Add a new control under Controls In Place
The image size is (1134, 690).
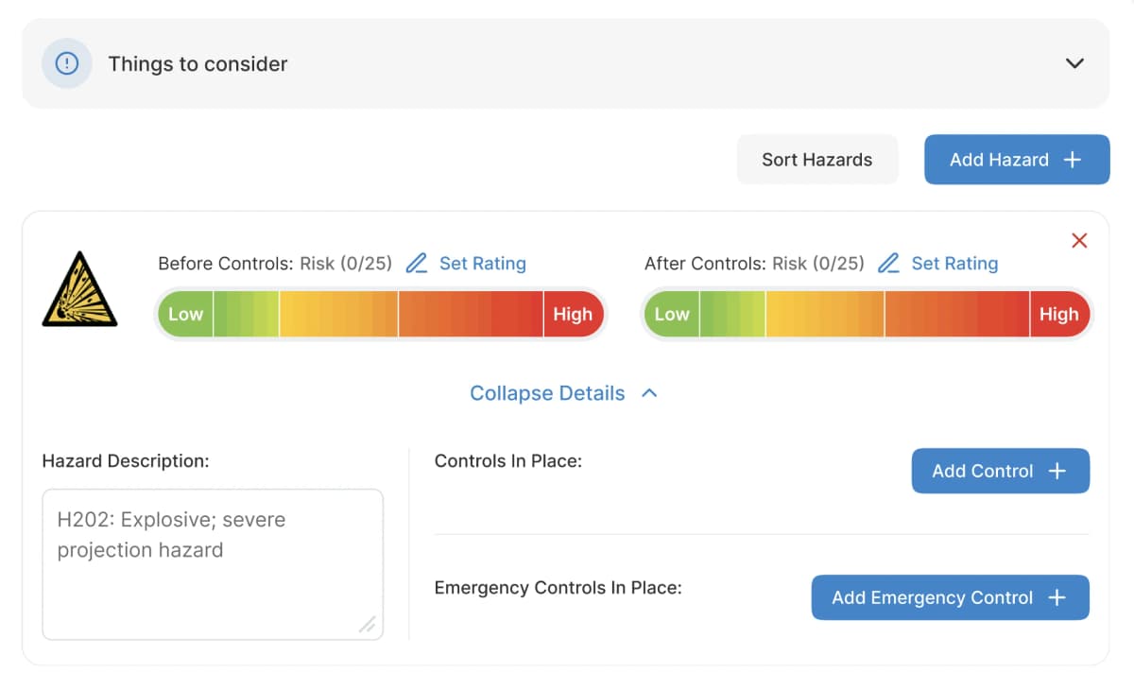point(1000,471)
